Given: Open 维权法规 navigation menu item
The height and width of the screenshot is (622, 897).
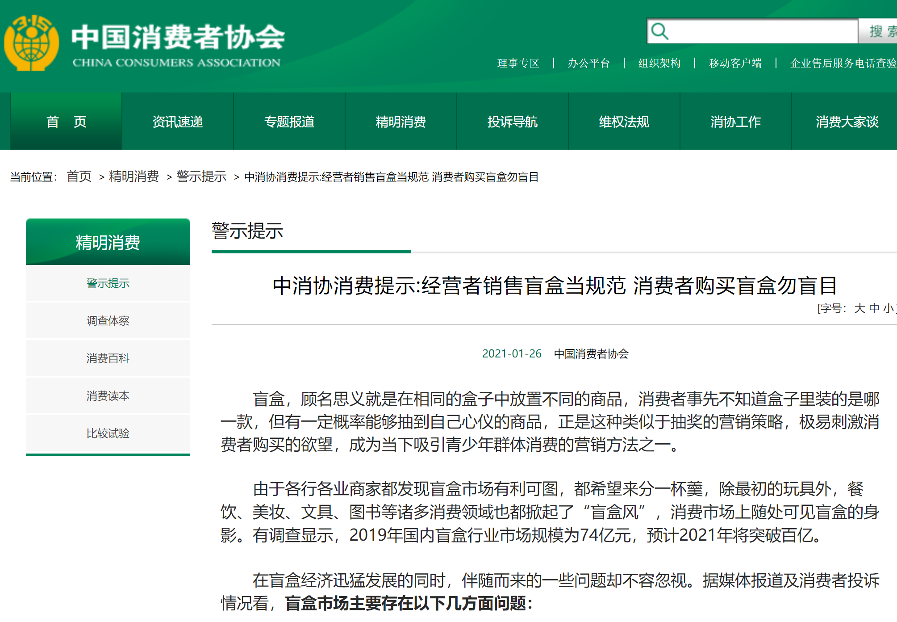Looking at the screenshot, I should (624, 122).
